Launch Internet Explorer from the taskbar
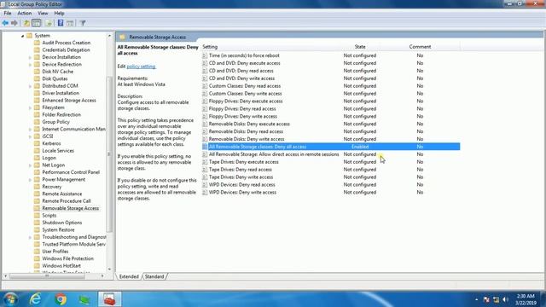The height and width of the screenshot is (307, 546). point(35,299)
